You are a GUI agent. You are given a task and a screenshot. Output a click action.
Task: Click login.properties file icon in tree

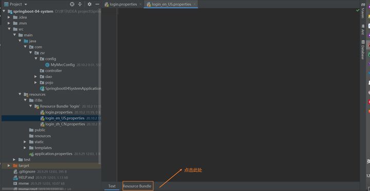[x=43, y=112]
